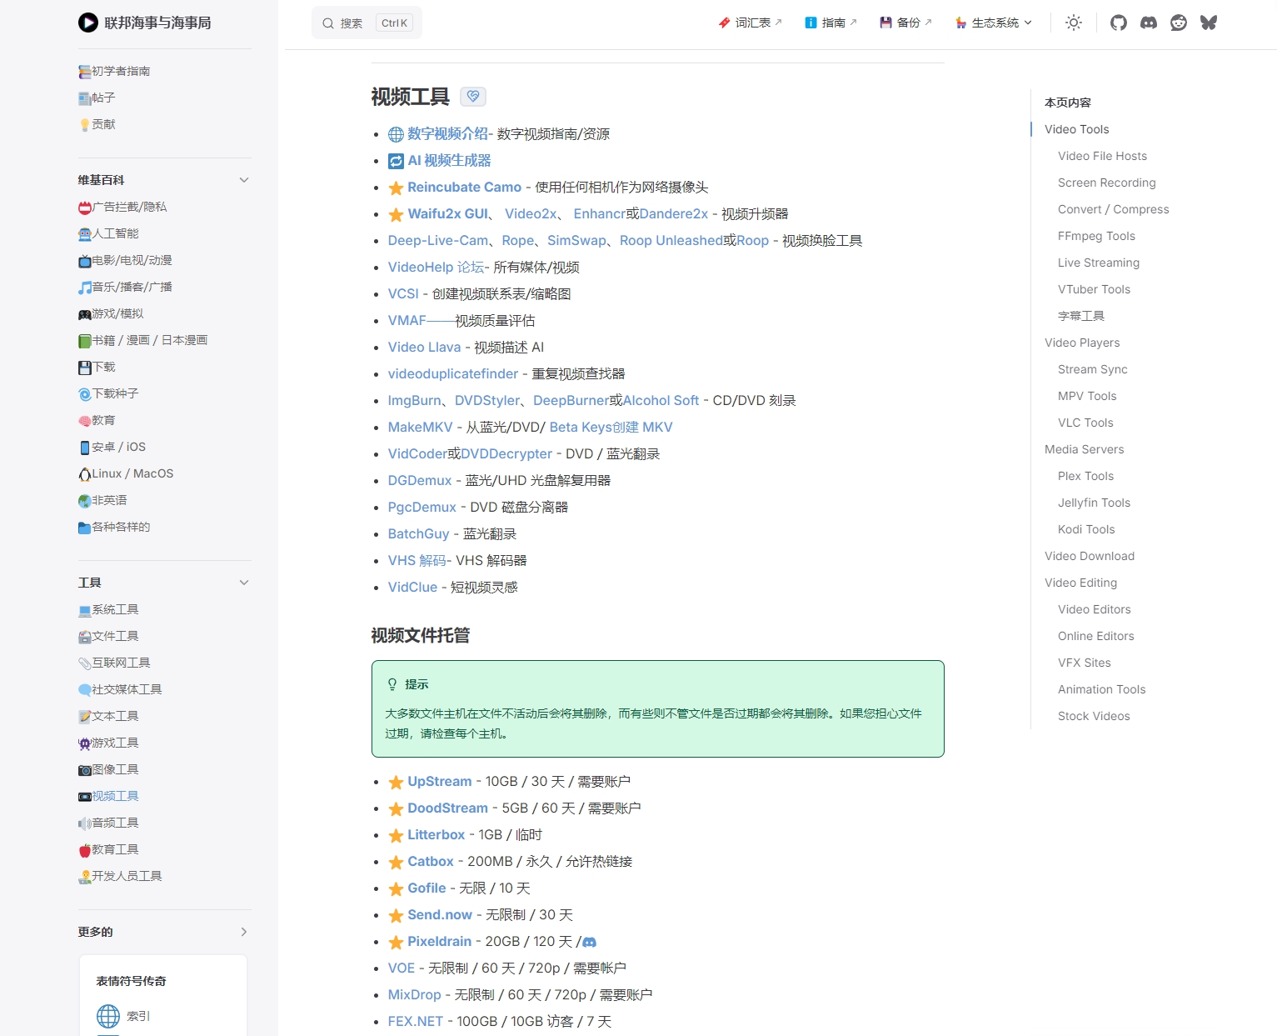The image size is (1277, 1036).
Task: Click the Discord icon after Pixeldrain entry
Action: tap(590, 942)
